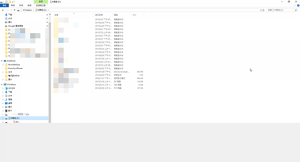Select the X1Carbon computer node
The image size is (300, 162).
point(11,84)
